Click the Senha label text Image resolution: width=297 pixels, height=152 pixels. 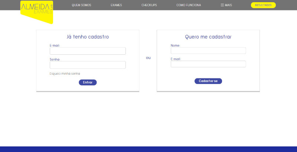tap(55, 59)
